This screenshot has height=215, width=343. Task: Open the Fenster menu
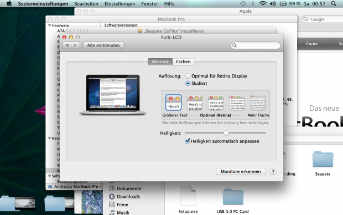(x=149, y=4)
